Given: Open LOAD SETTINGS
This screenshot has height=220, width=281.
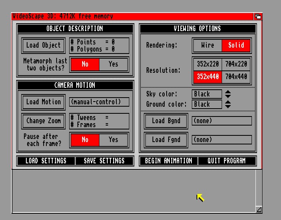Looking at the screenshot, I should pos(46,161).
